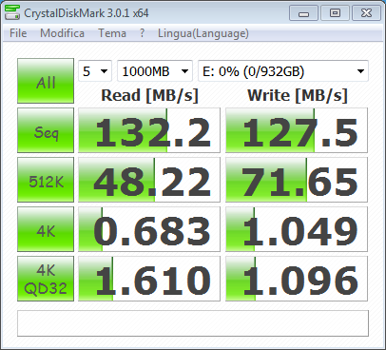Screen dimensions: 386x350
Task: Click the Seq write result 127.5
Action: pyautogui.click(x=297, y=130)
